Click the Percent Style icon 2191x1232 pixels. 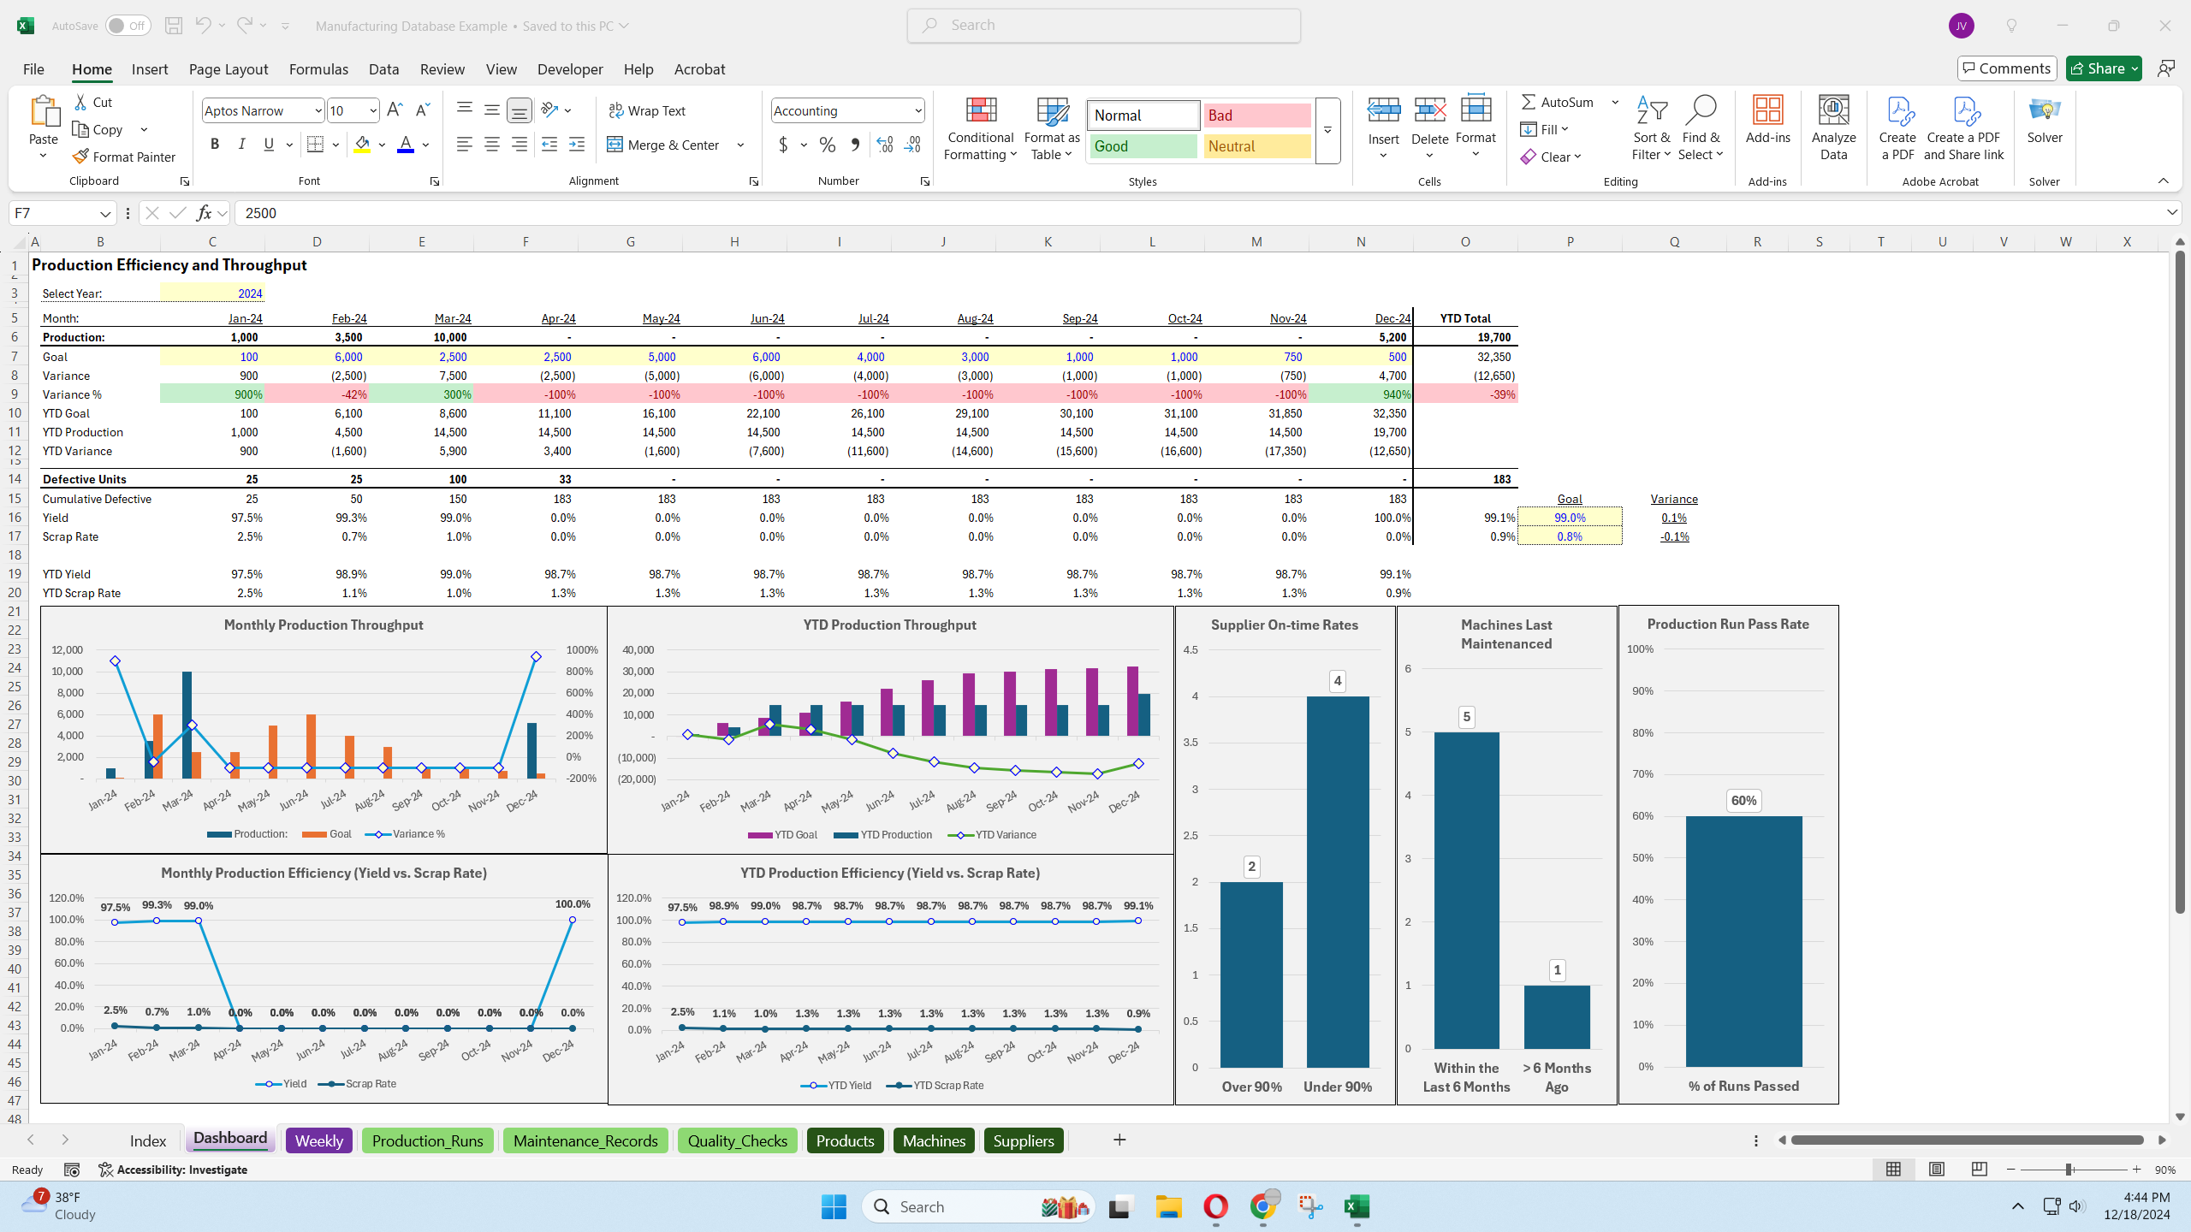[x=827, y=145]
